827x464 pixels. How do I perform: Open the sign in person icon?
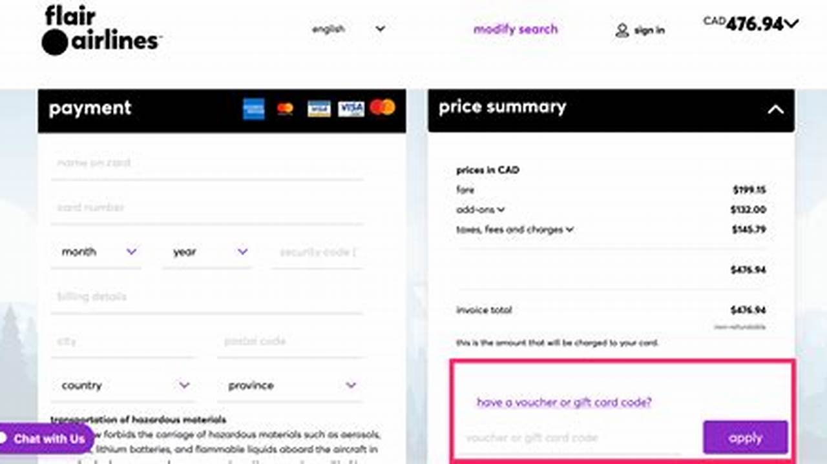622,30
